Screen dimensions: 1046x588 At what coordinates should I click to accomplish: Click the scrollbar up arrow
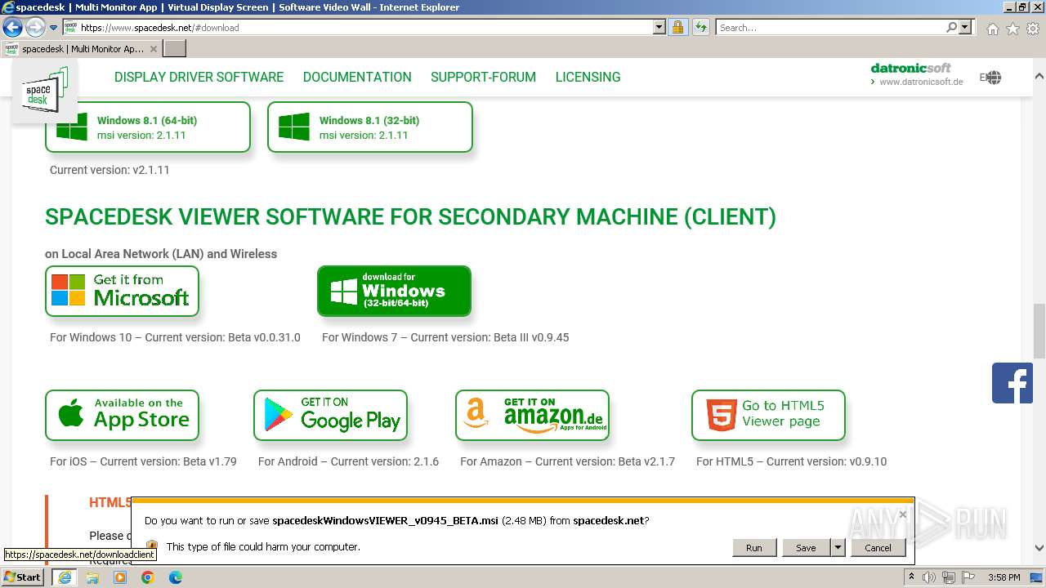(x=1039, y=75)
